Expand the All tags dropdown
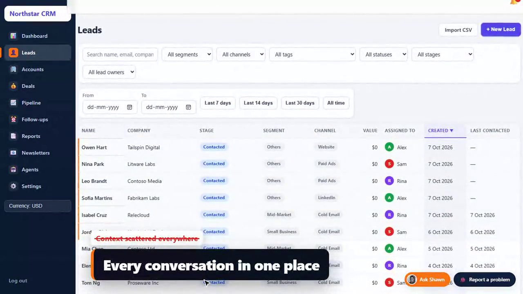This screenshot has height=294, width=523. [313, 54]
